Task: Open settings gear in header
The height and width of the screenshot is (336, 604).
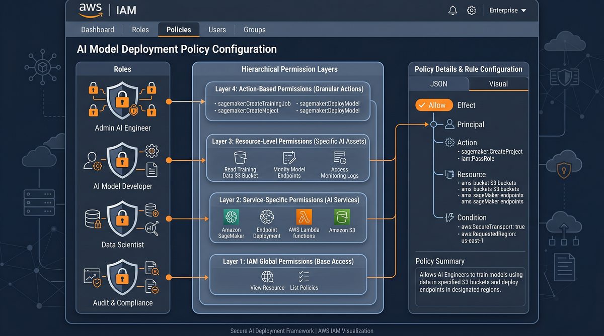Action: tap(472, 11)
